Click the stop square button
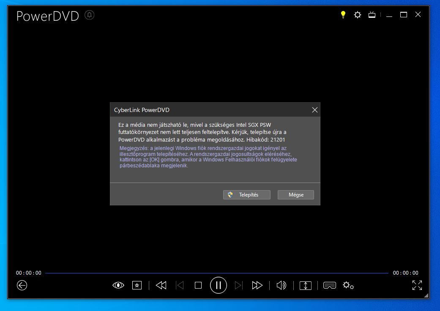Viewport: 440px width, 311px height. (198, 285)
